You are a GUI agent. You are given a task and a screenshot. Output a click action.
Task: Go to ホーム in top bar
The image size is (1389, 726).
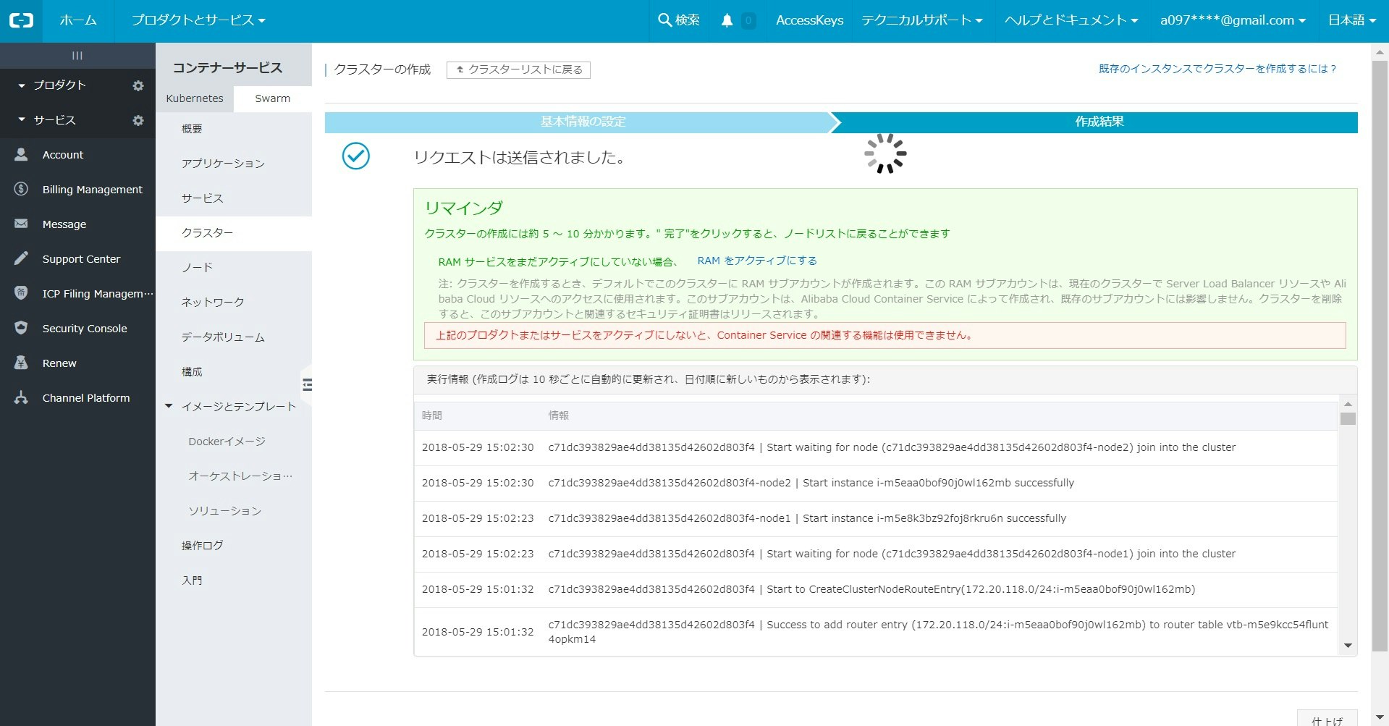click(78, 20)
